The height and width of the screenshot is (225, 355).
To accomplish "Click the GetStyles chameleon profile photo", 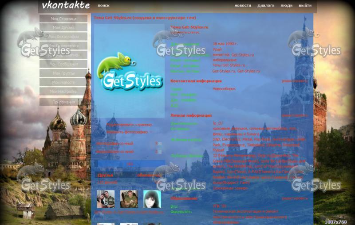I will point(129,71).
